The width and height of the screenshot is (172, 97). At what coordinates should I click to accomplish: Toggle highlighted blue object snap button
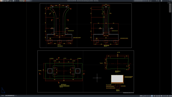[152, 96]
